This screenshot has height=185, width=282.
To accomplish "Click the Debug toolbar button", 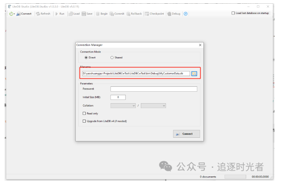I will pyautogui.click(x=174, y=14).
